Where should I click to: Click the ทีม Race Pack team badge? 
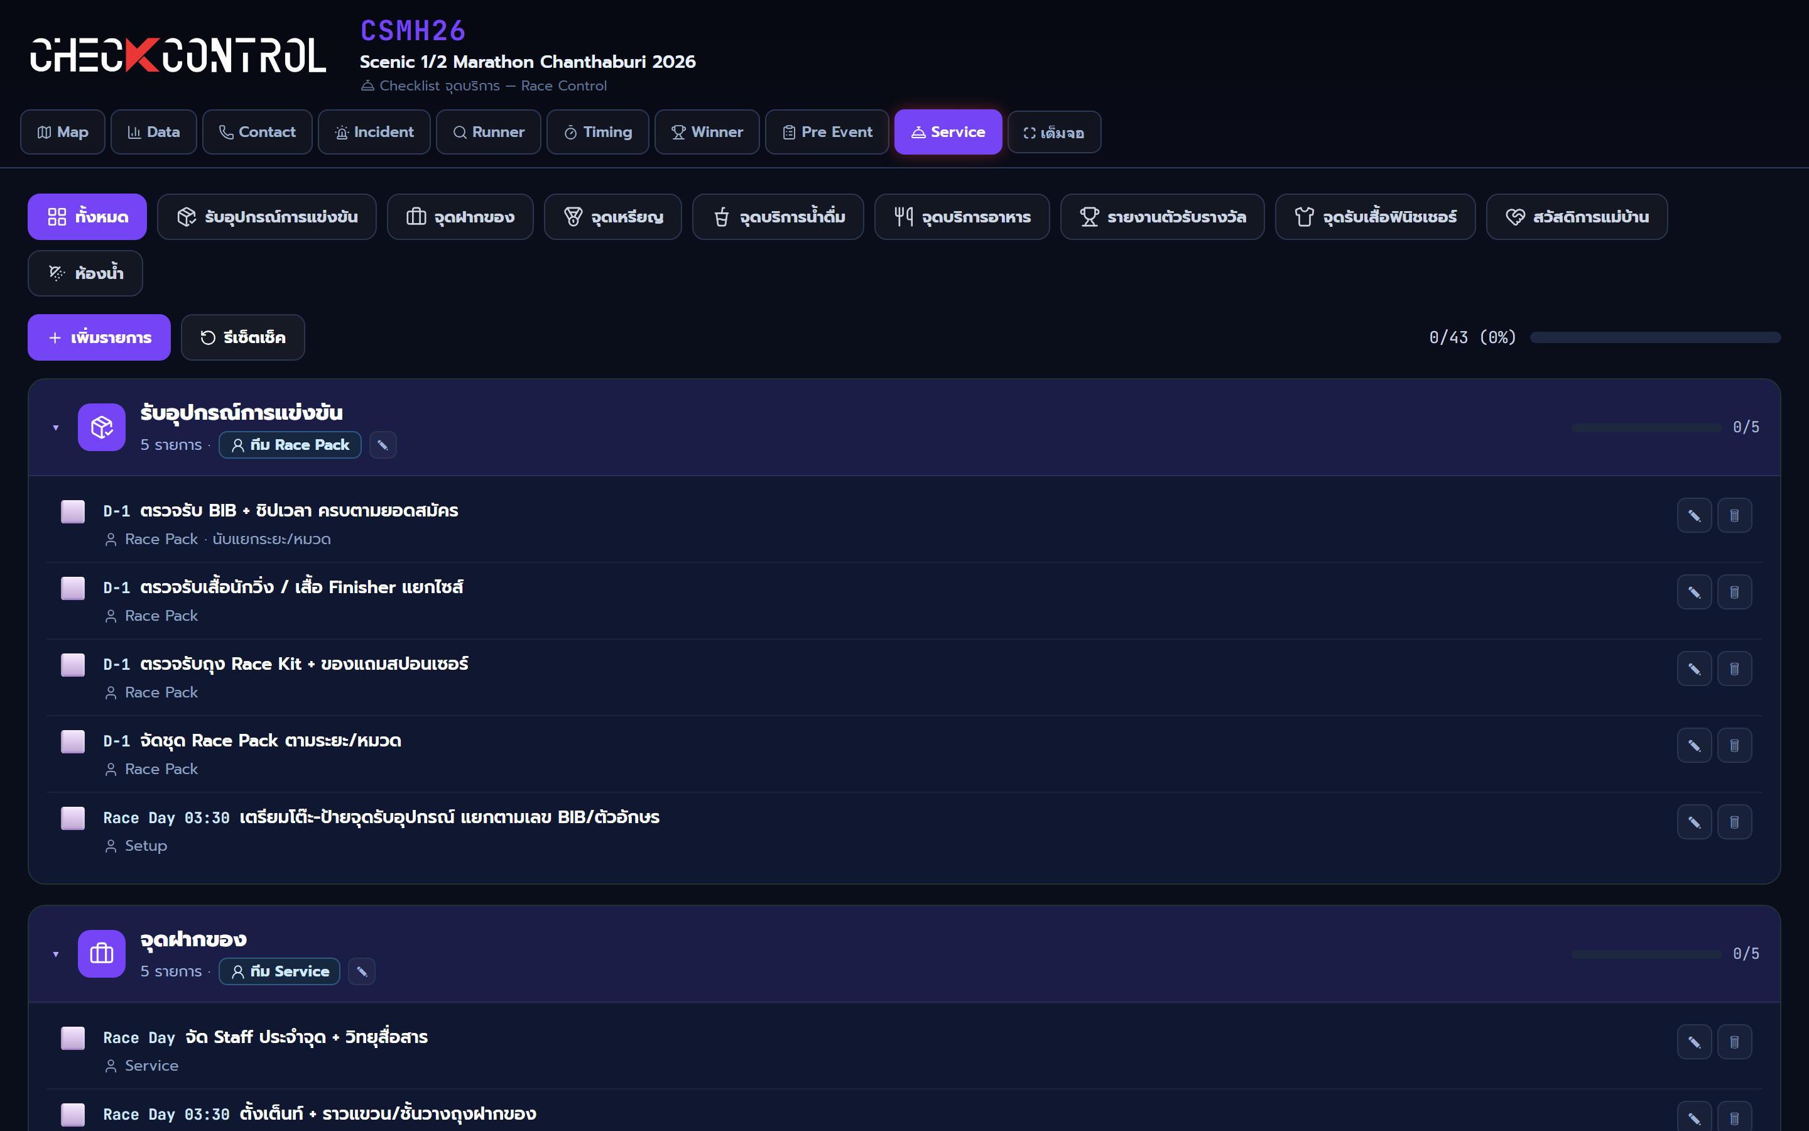[x=290, y=445]
